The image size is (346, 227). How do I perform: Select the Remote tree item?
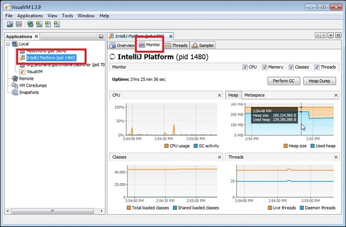[x=27, y=78]
